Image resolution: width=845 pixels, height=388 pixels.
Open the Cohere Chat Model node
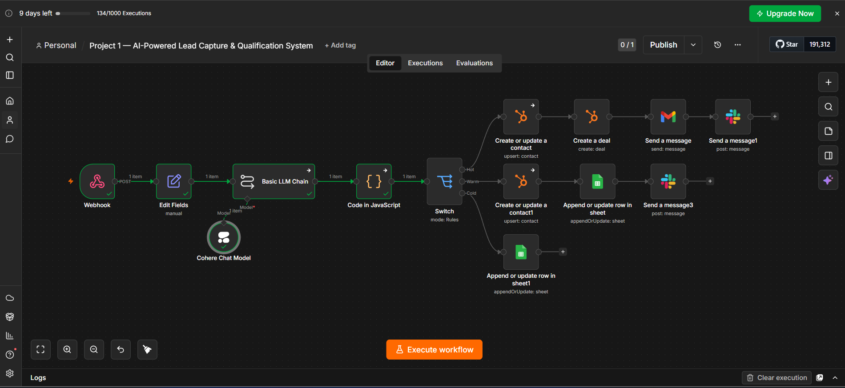(224, 237)
